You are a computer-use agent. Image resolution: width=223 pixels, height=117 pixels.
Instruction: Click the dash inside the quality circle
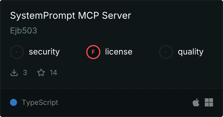tap(166, 52)
